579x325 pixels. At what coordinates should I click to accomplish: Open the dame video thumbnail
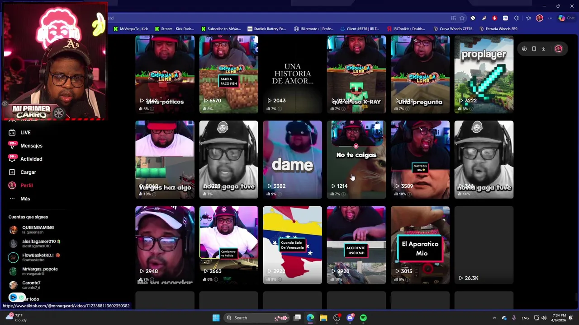click(292, 159)
